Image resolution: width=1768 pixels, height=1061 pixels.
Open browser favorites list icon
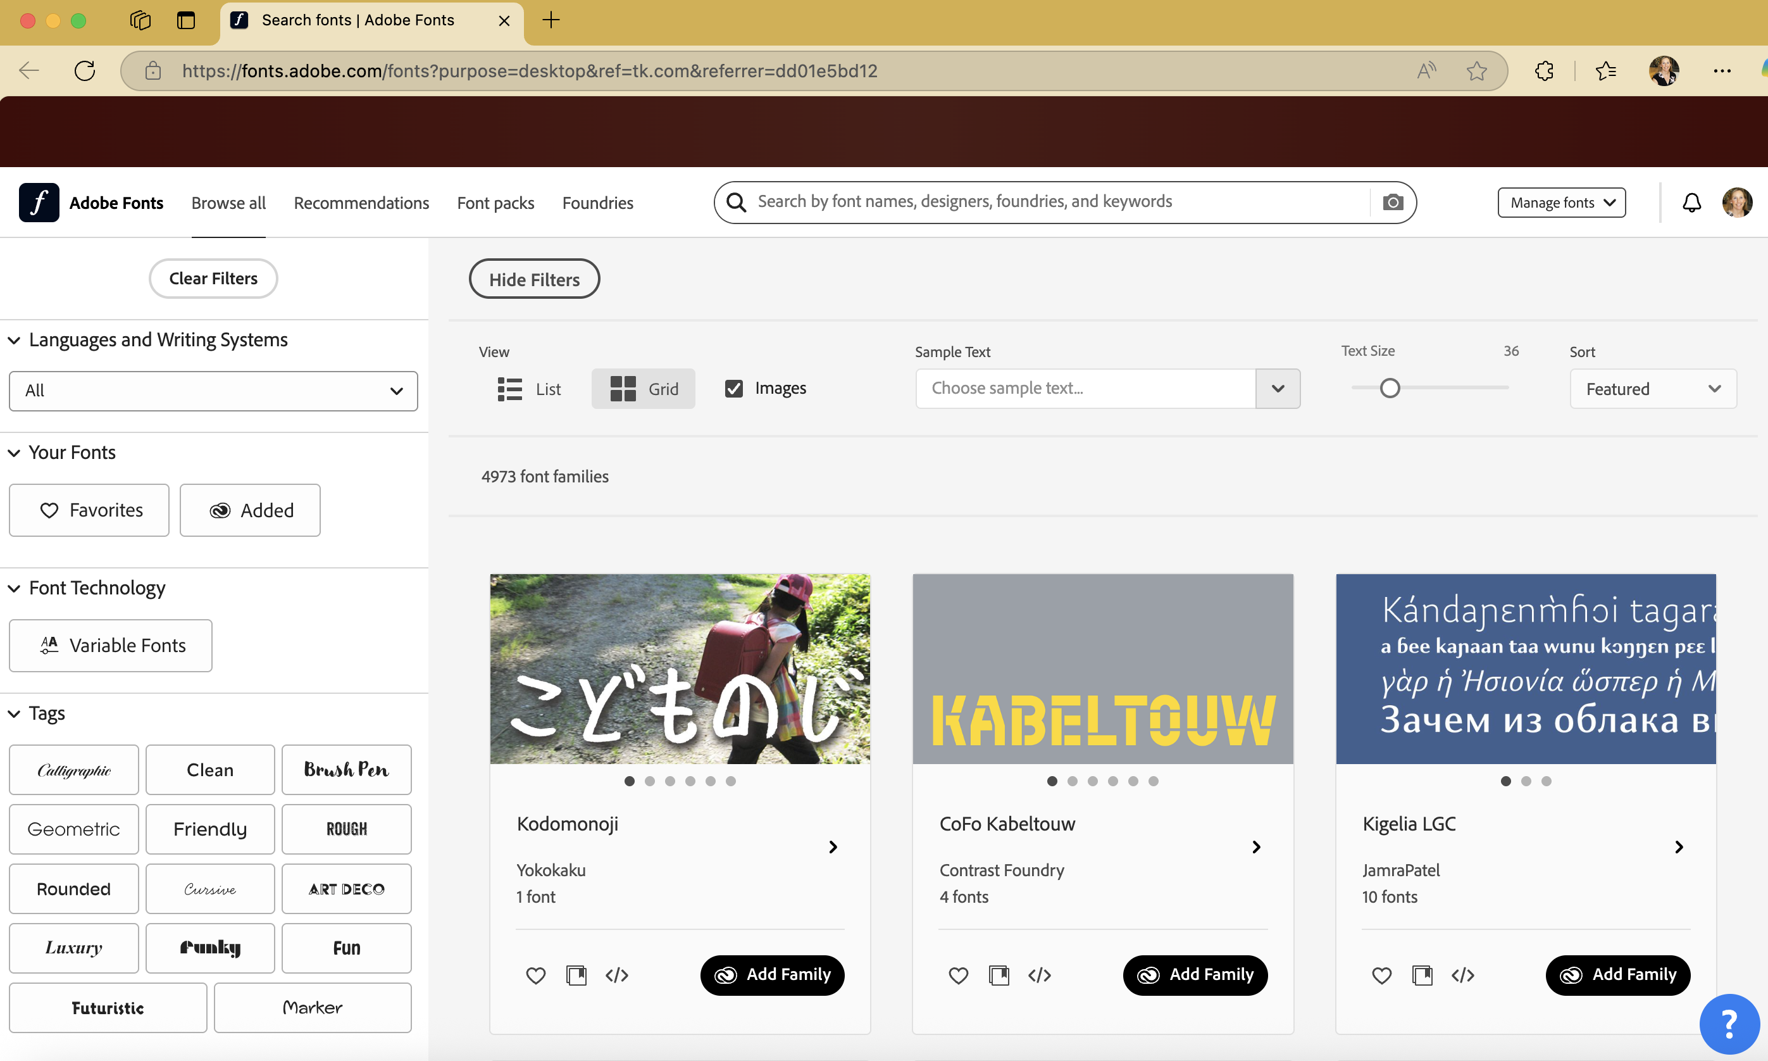[x=1606, y=70]
